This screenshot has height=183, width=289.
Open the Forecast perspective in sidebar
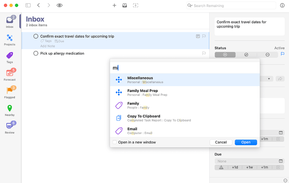pos(10,75)
